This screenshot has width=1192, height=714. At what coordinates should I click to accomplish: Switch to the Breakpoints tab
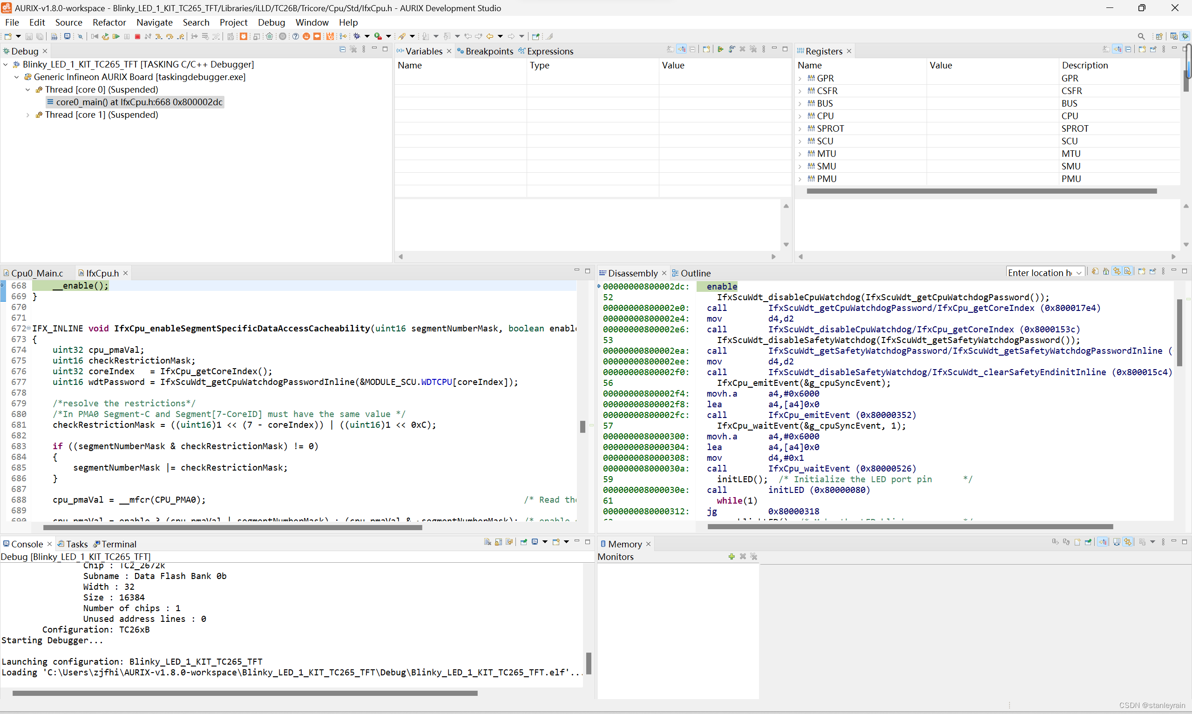click(x=488, y=52)
